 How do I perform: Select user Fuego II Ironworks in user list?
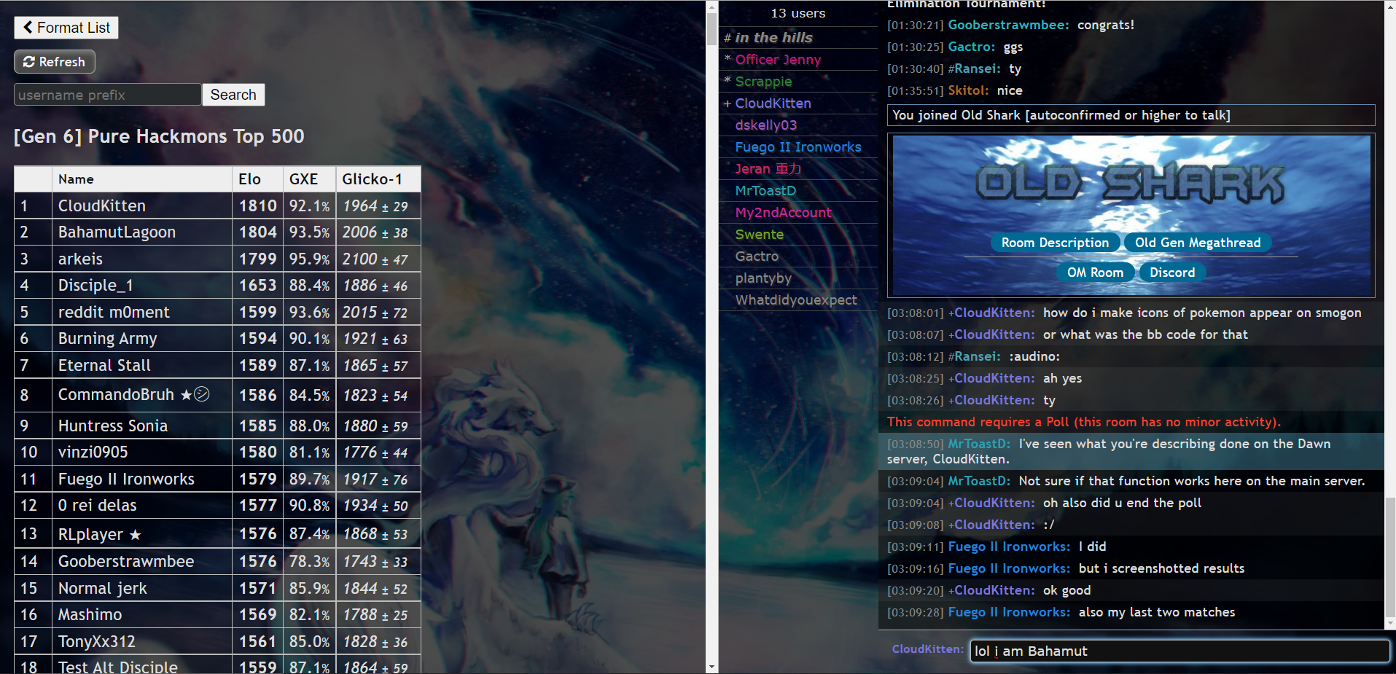[798, 147]
